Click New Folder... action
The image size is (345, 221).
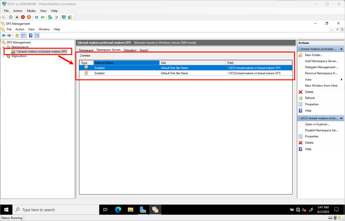pos(314,55)
